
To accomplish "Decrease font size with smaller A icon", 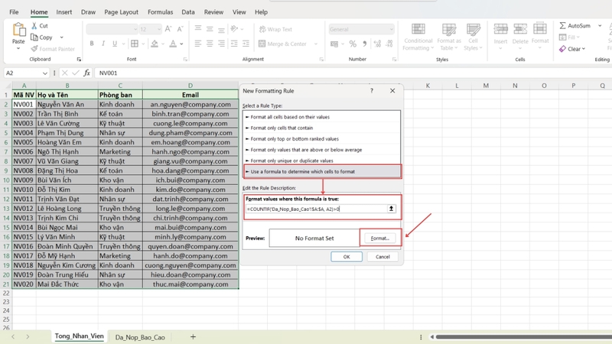I will click(x=180, y=29).
